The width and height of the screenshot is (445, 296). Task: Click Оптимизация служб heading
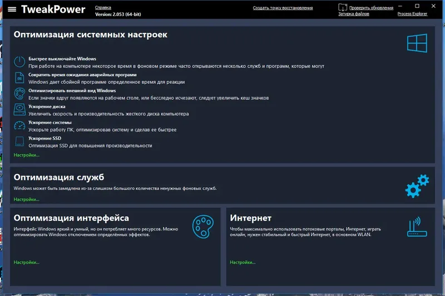tap(59, 177)
